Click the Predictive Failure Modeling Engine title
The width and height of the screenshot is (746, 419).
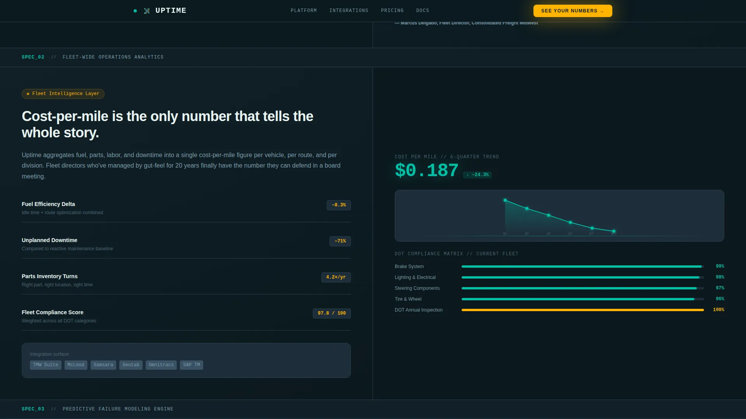click(118, 409)
